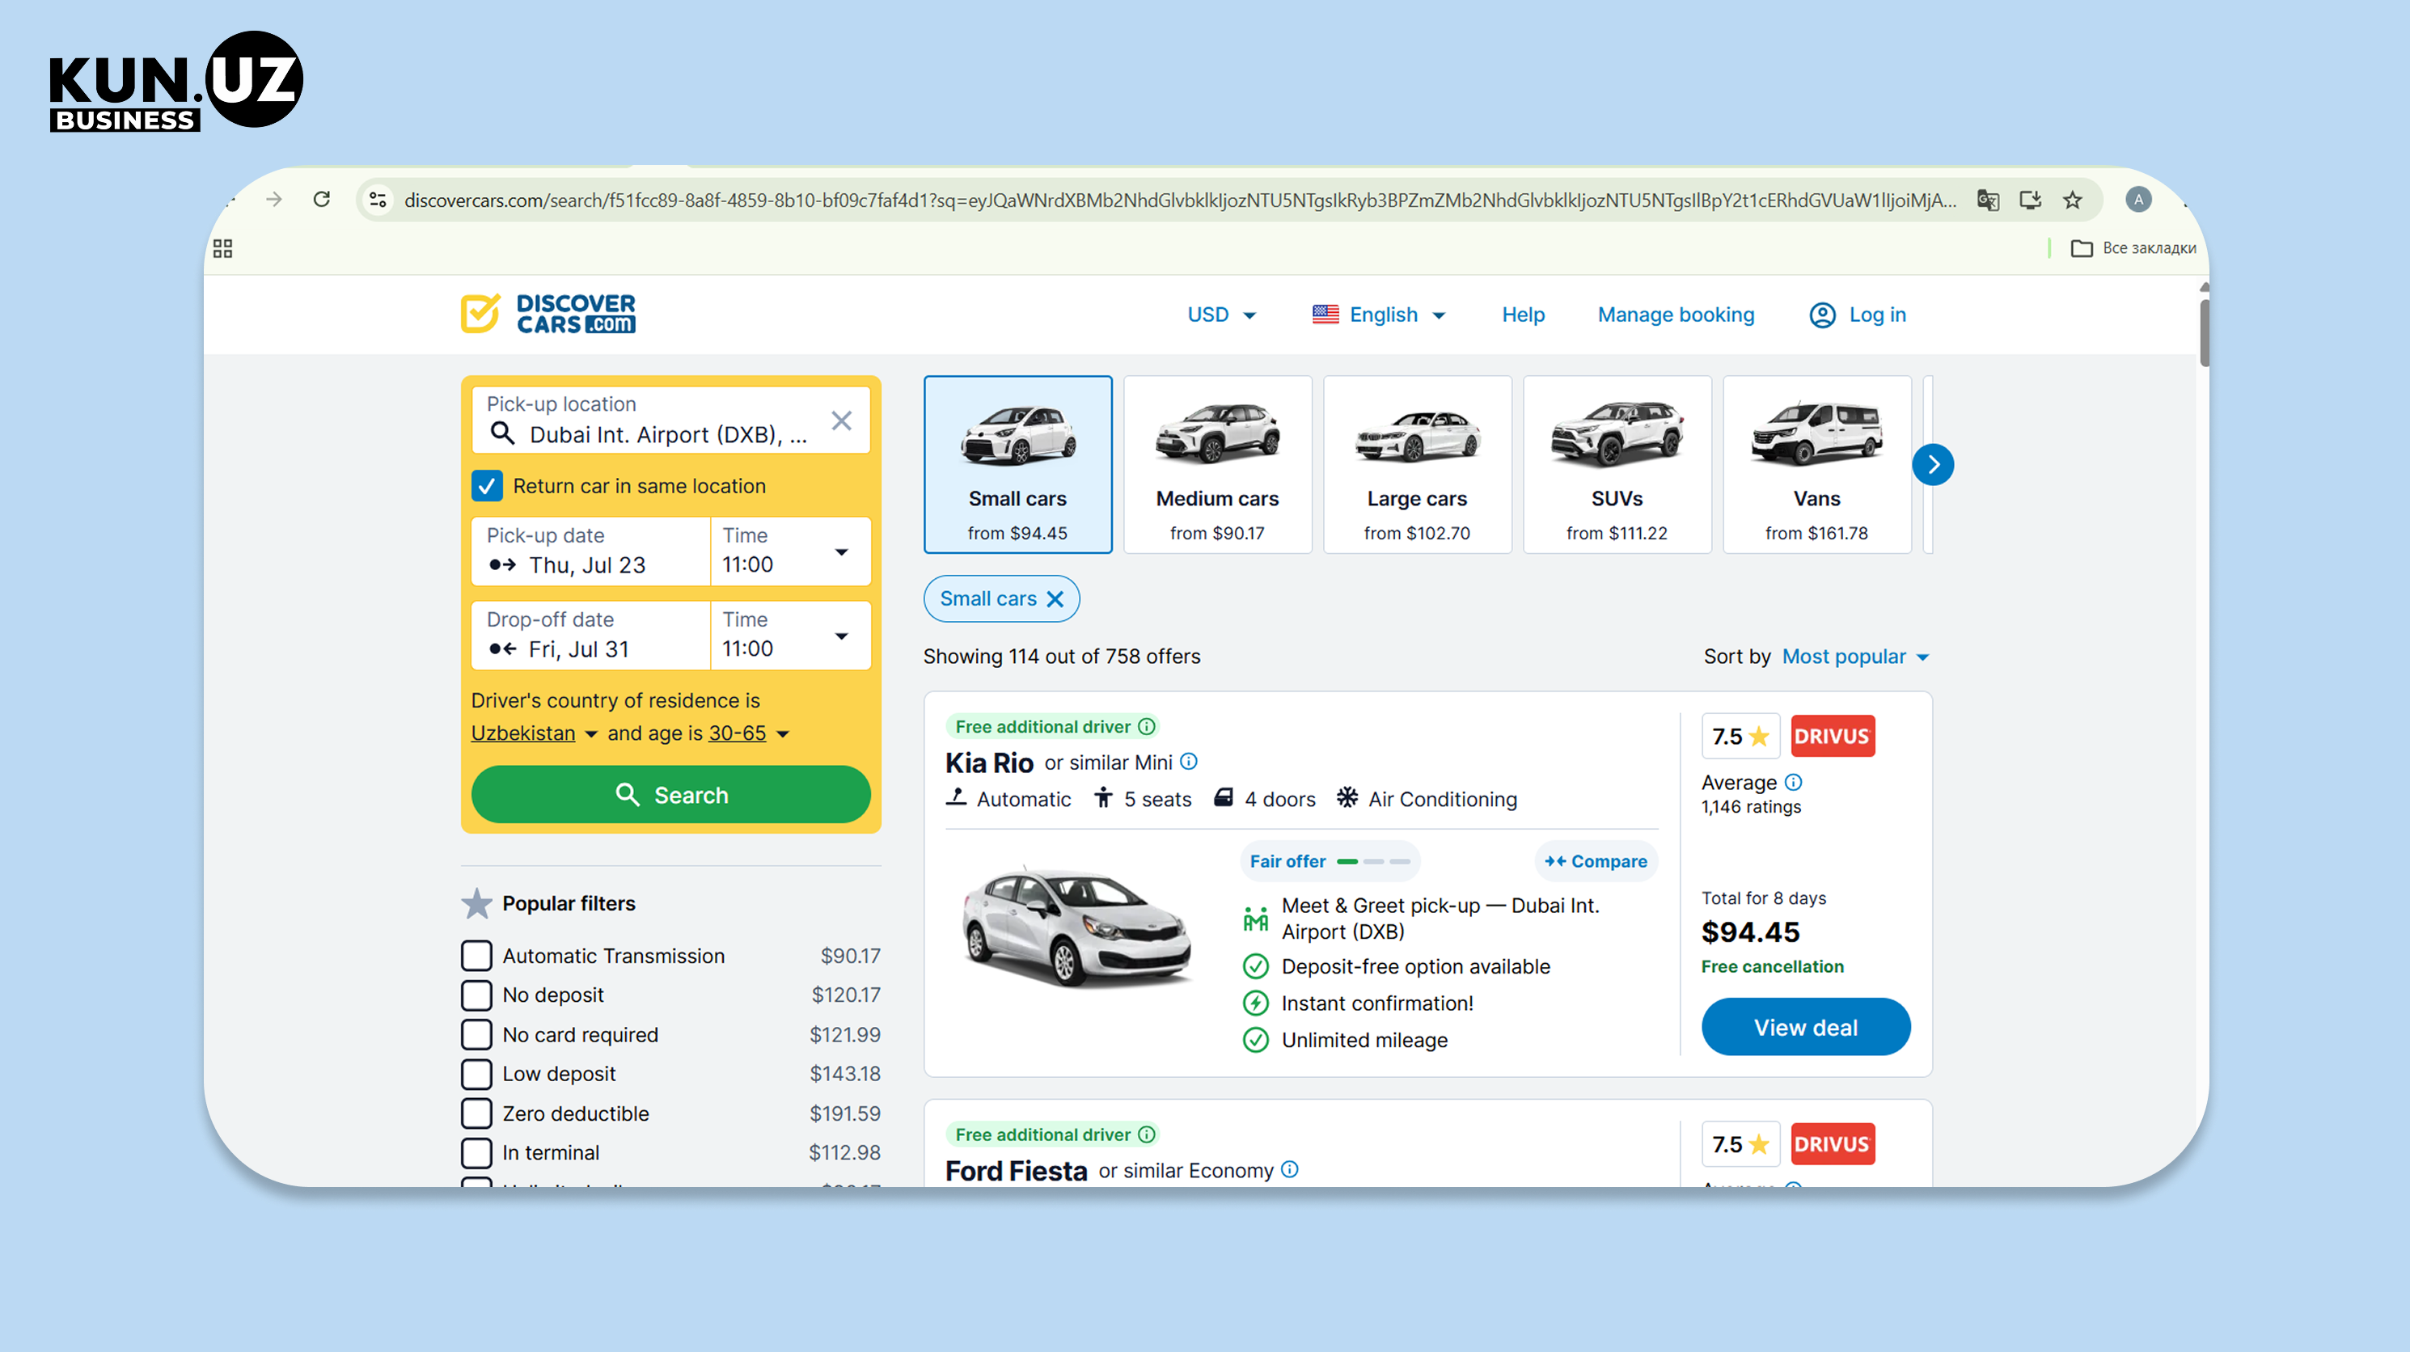Image resolution: width=2410 pixels, height=1352 pixels.
Task: Open site information icon in address bar
Action: [x=378, y=199]
